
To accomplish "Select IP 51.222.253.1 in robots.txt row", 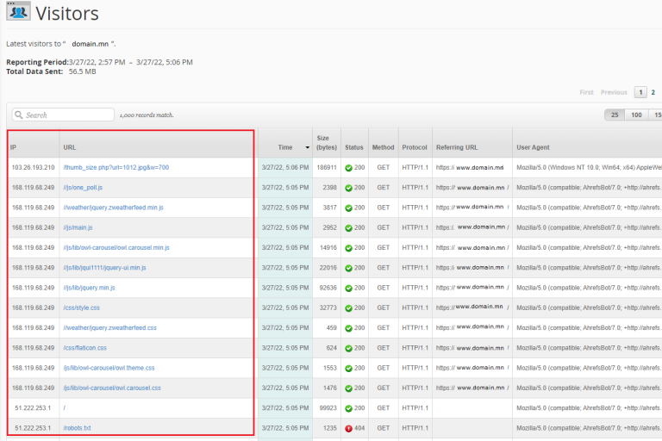I will click(33, 428).
